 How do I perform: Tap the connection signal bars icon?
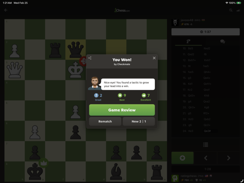(238, 10)
